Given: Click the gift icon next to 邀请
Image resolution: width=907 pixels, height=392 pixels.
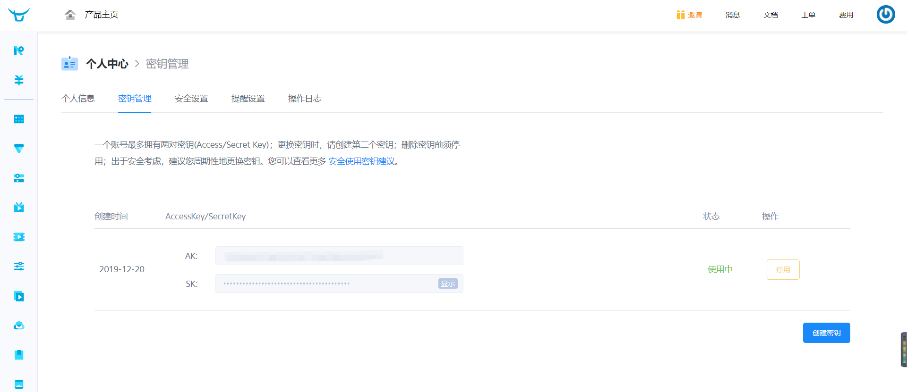Looking at the screenshot, I should point(680,15).
